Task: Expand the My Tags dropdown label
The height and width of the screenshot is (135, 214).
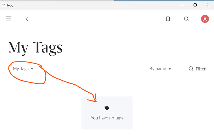Action: click(21, 69)
